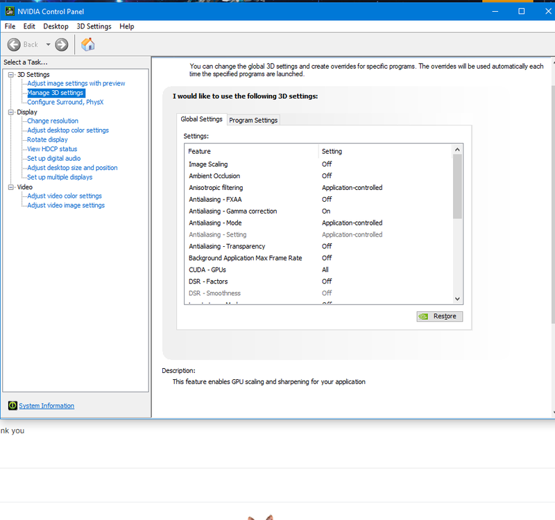Click the Back arrow icon
555x520 pixels.
pyautogui.click(x=14, y=44)
